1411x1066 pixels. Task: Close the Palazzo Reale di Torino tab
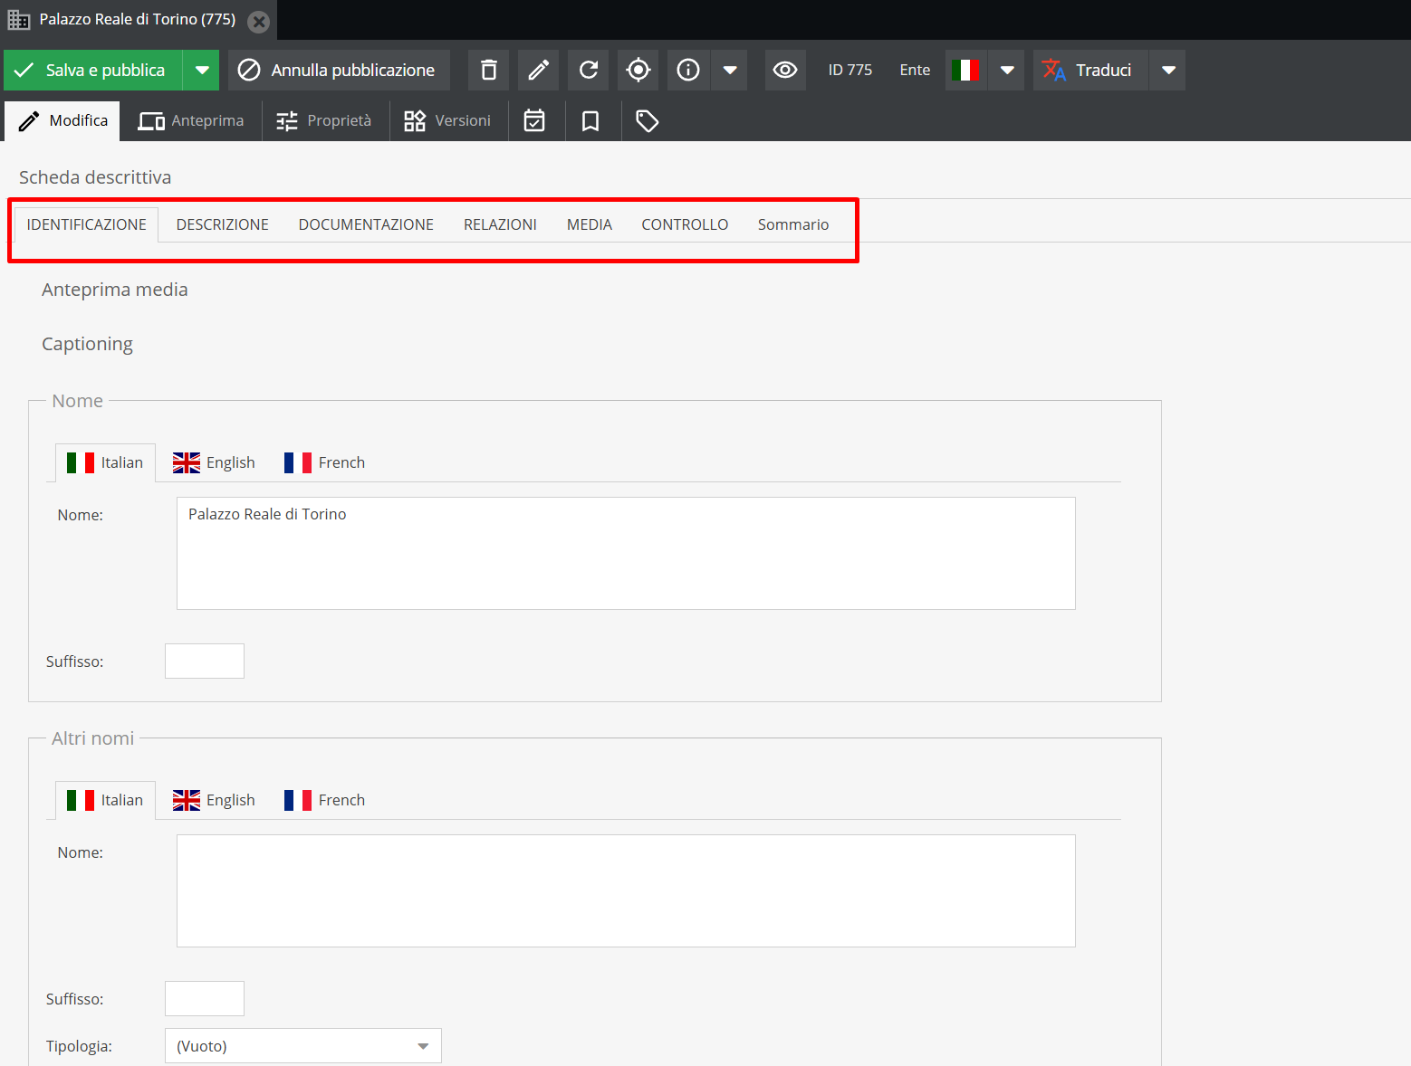tap(259, 21)
